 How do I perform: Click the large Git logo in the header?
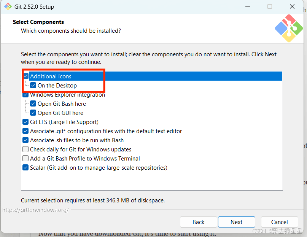click(x=289, y=28)
